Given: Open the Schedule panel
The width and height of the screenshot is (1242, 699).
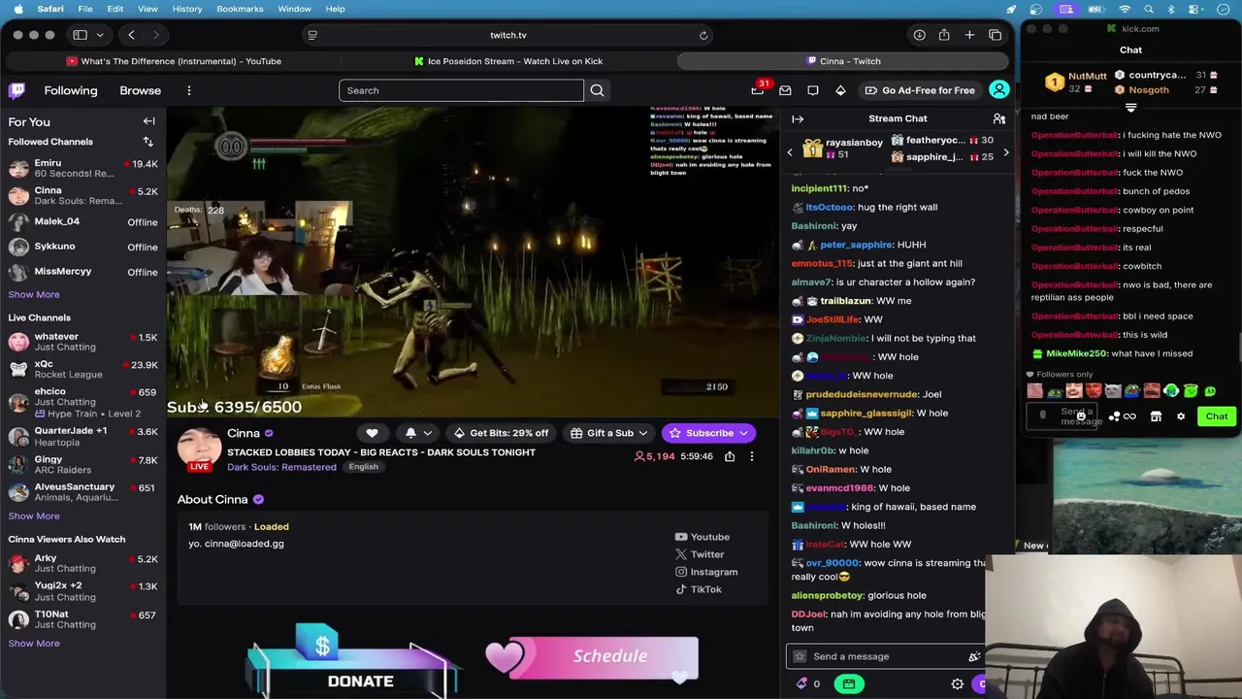Looking at the screenshot, I should [593, 658].
